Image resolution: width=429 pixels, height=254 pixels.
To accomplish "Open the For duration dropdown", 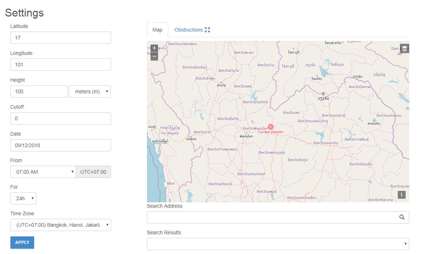I will pos(23,198).
